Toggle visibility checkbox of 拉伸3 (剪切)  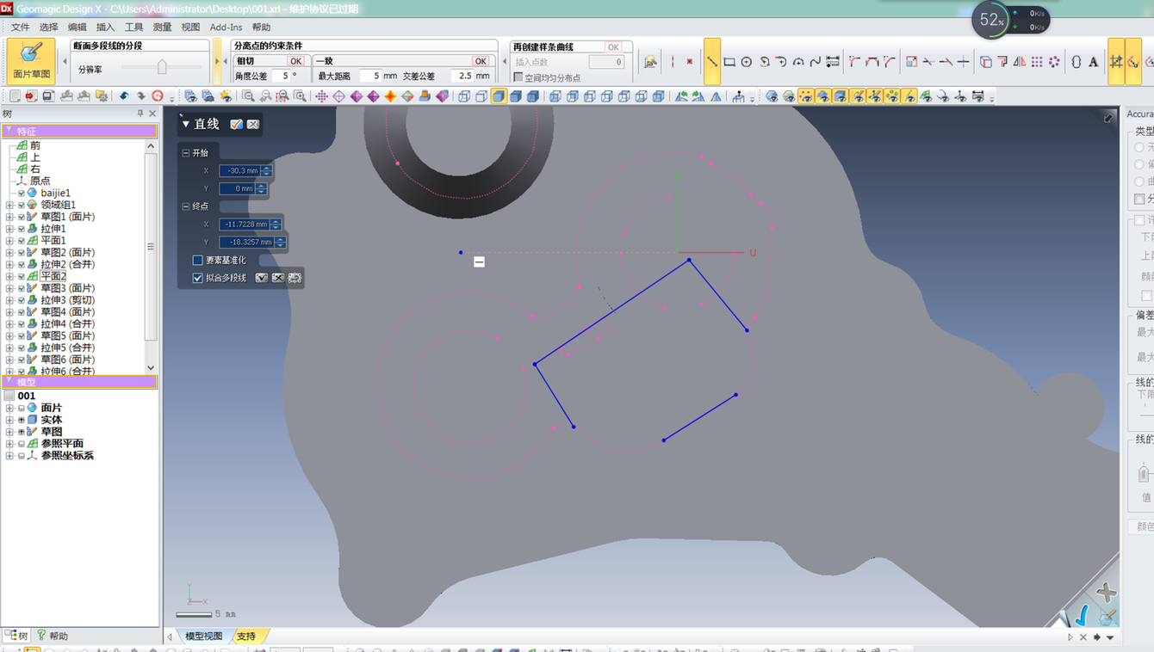pos(22,300)
